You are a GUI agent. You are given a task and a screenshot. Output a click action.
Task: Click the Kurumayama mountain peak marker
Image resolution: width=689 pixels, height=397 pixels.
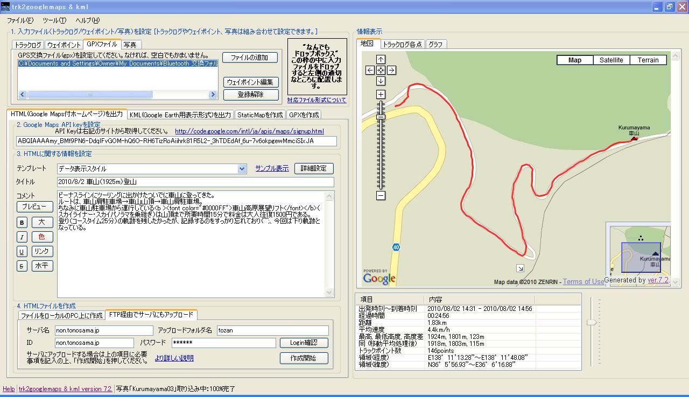(x=634, y=138)
